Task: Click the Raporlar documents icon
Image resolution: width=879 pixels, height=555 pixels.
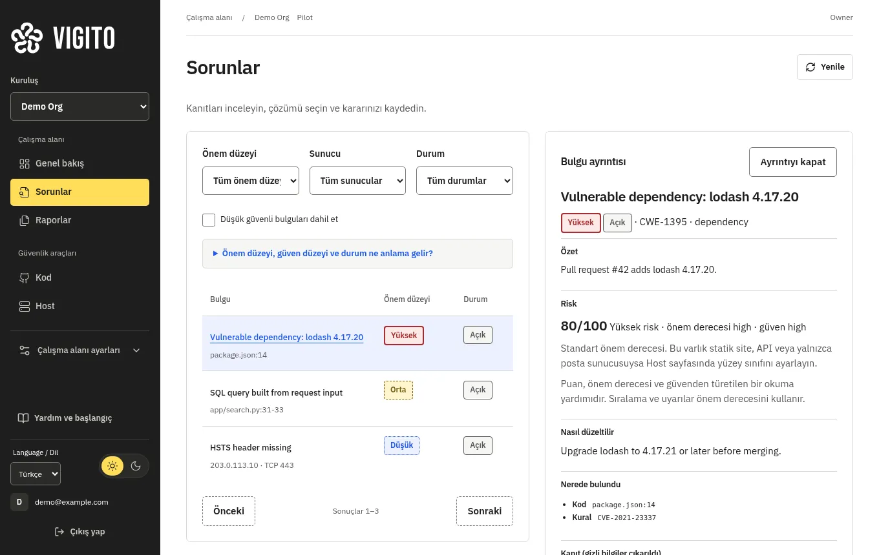Action: [25, 220]
